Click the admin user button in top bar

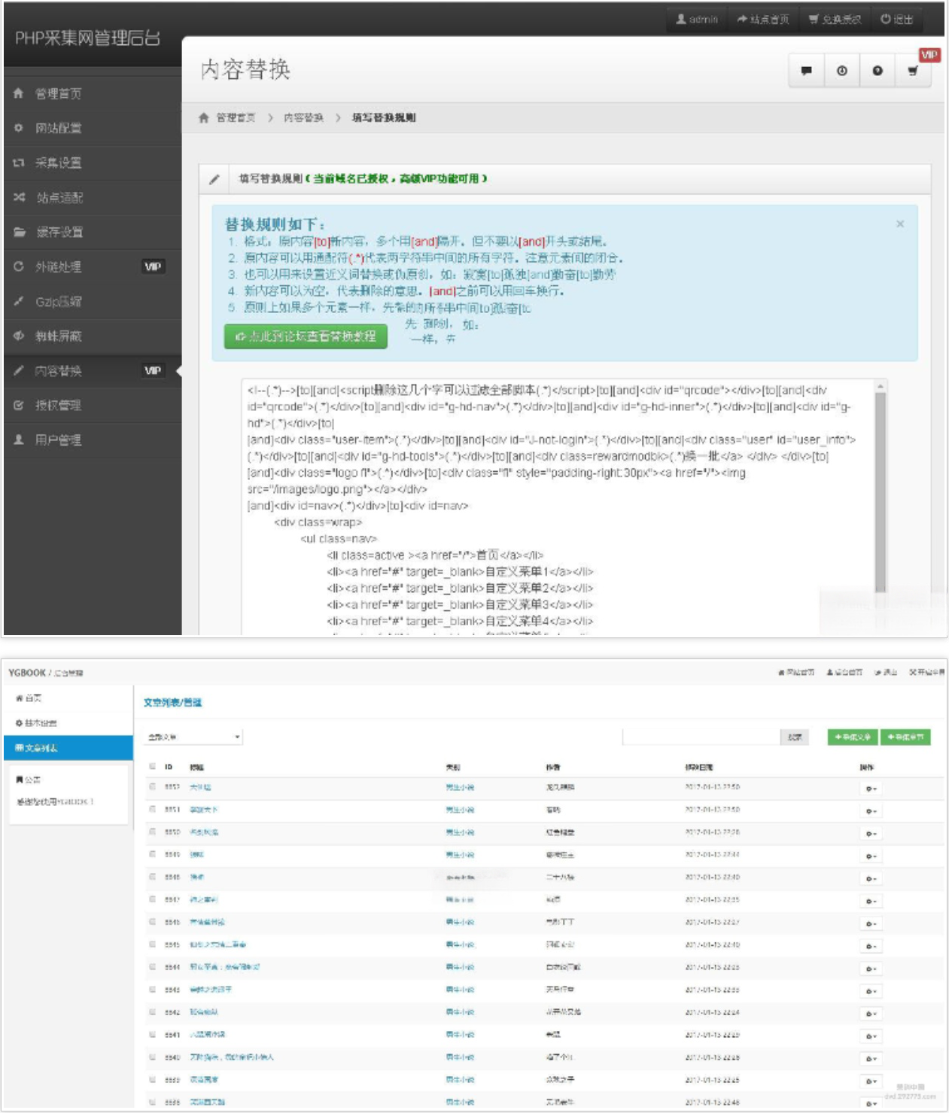tap(697, 20)
